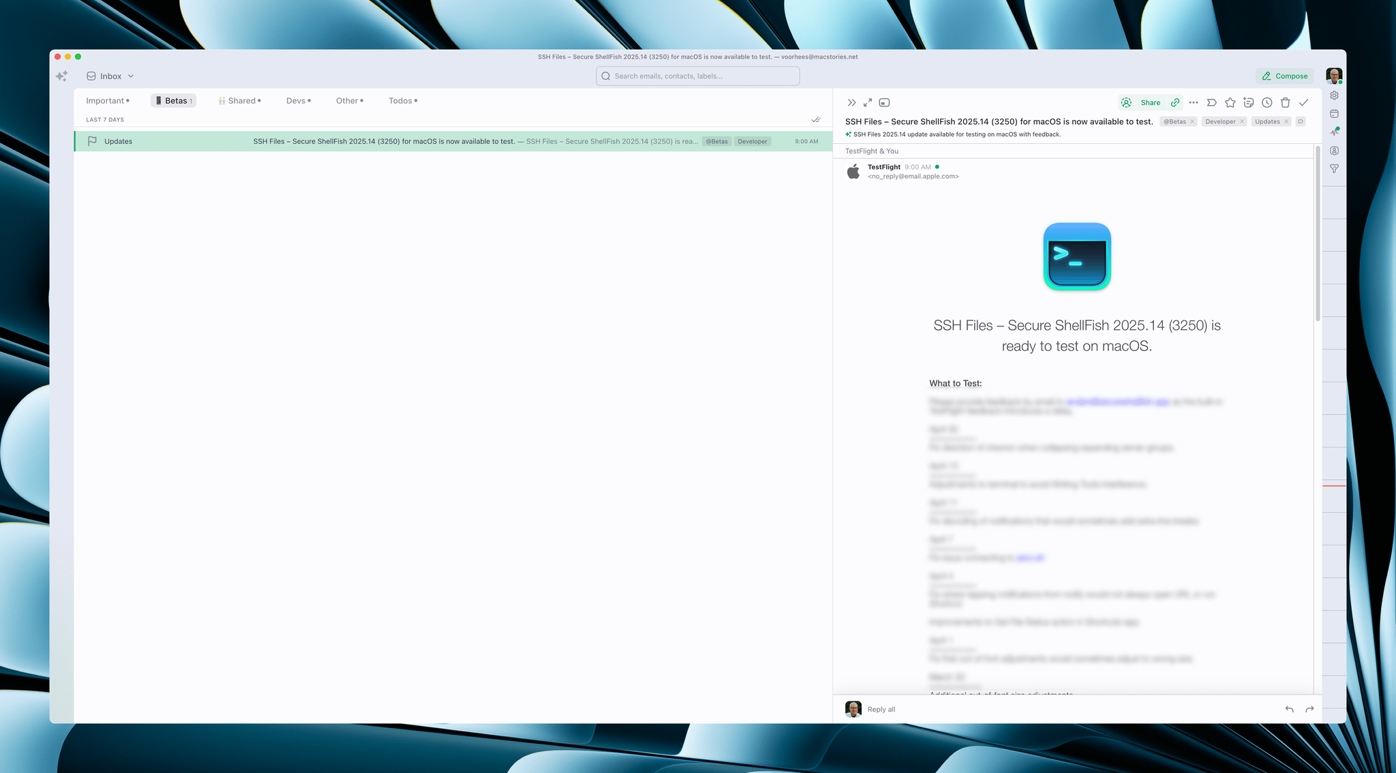Switch to the Other tab
This screenshot has height=773, width=1396.
[x=350, y=101]
